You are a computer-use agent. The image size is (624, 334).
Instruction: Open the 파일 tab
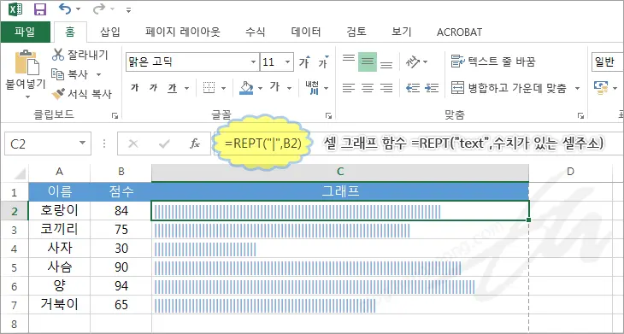(x=25, y=32)
